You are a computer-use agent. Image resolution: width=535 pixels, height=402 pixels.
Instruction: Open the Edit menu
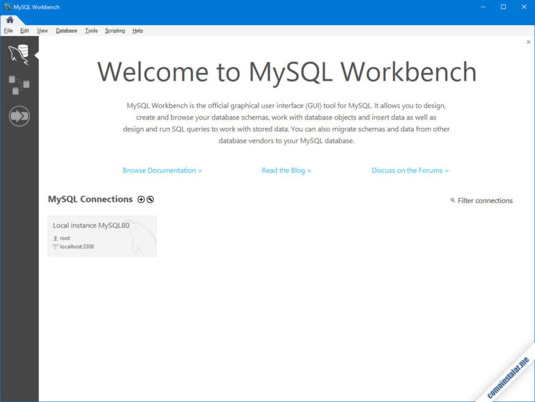click(x=24, y=31)
